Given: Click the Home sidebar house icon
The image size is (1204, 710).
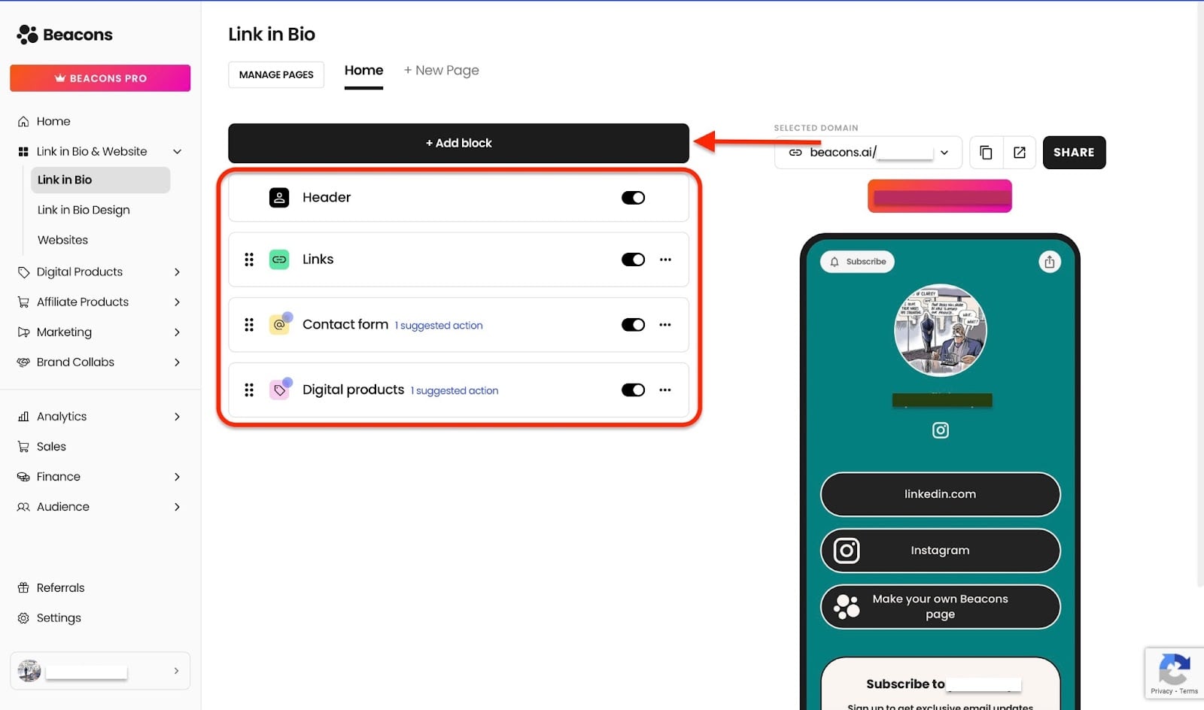Looking at the screenshot, I should (23, 122).
